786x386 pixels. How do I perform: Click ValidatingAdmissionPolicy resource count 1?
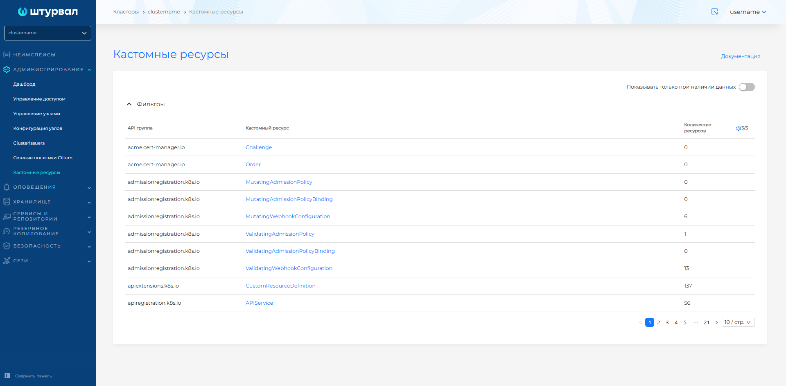coord(685,234)
